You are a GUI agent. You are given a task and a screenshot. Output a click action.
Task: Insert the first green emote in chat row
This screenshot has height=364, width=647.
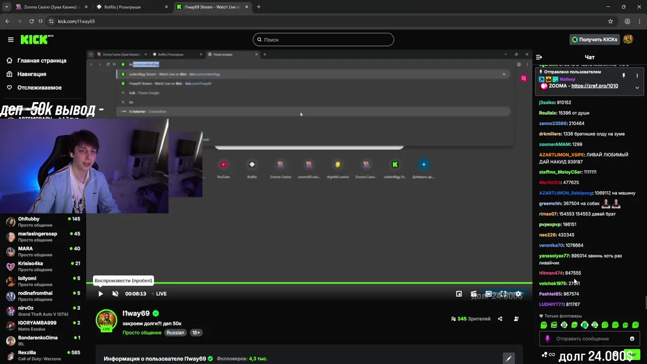point(544,325)
